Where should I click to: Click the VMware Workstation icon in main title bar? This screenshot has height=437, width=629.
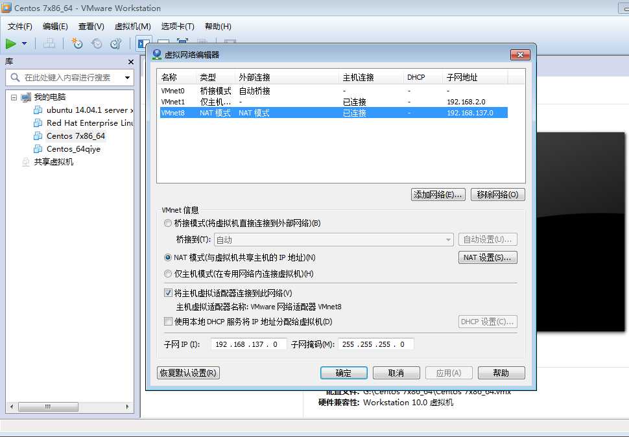(6, 8)
